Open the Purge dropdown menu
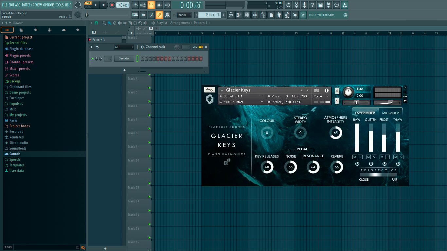Screen dimensions: 447x251 click(321, 96)
